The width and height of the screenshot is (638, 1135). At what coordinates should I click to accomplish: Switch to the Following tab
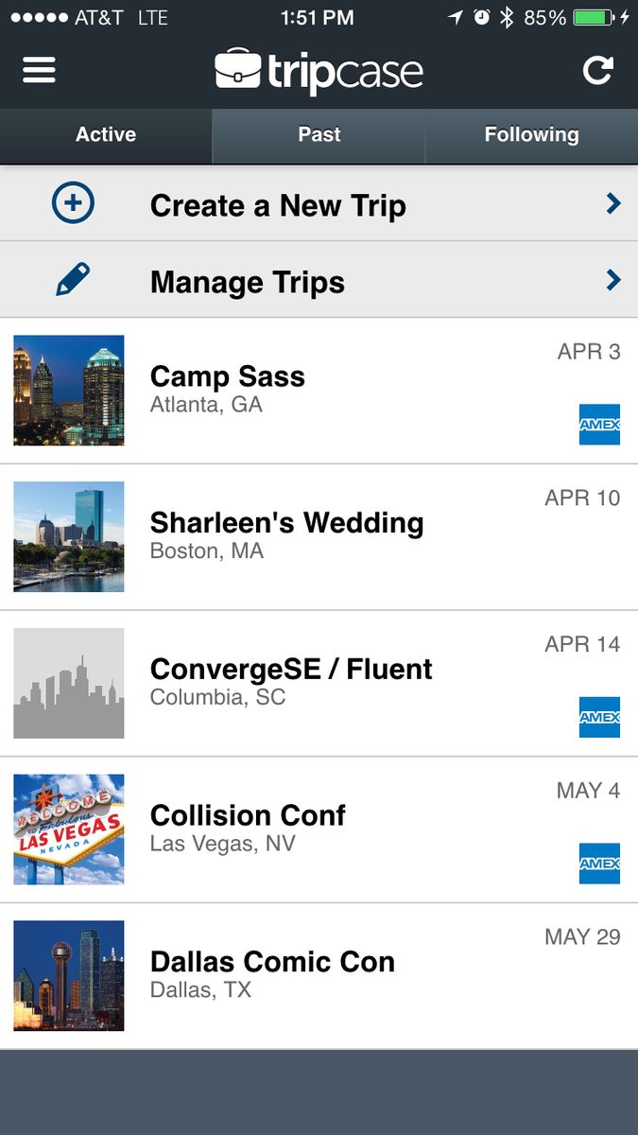531,135
